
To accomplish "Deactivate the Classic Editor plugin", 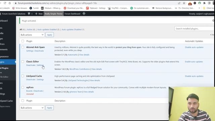I will [x=31, y=65].
